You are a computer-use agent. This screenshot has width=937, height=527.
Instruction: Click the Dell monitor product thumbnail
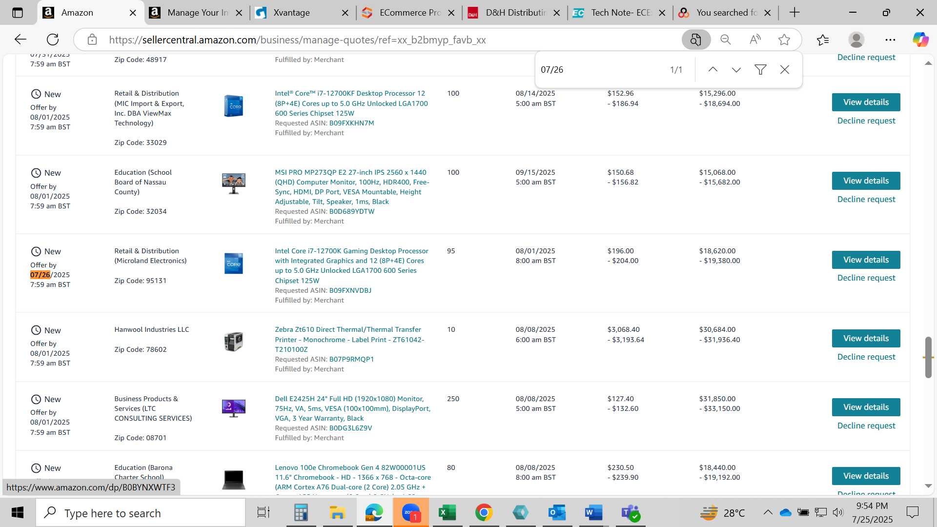[x=234, y=408]
